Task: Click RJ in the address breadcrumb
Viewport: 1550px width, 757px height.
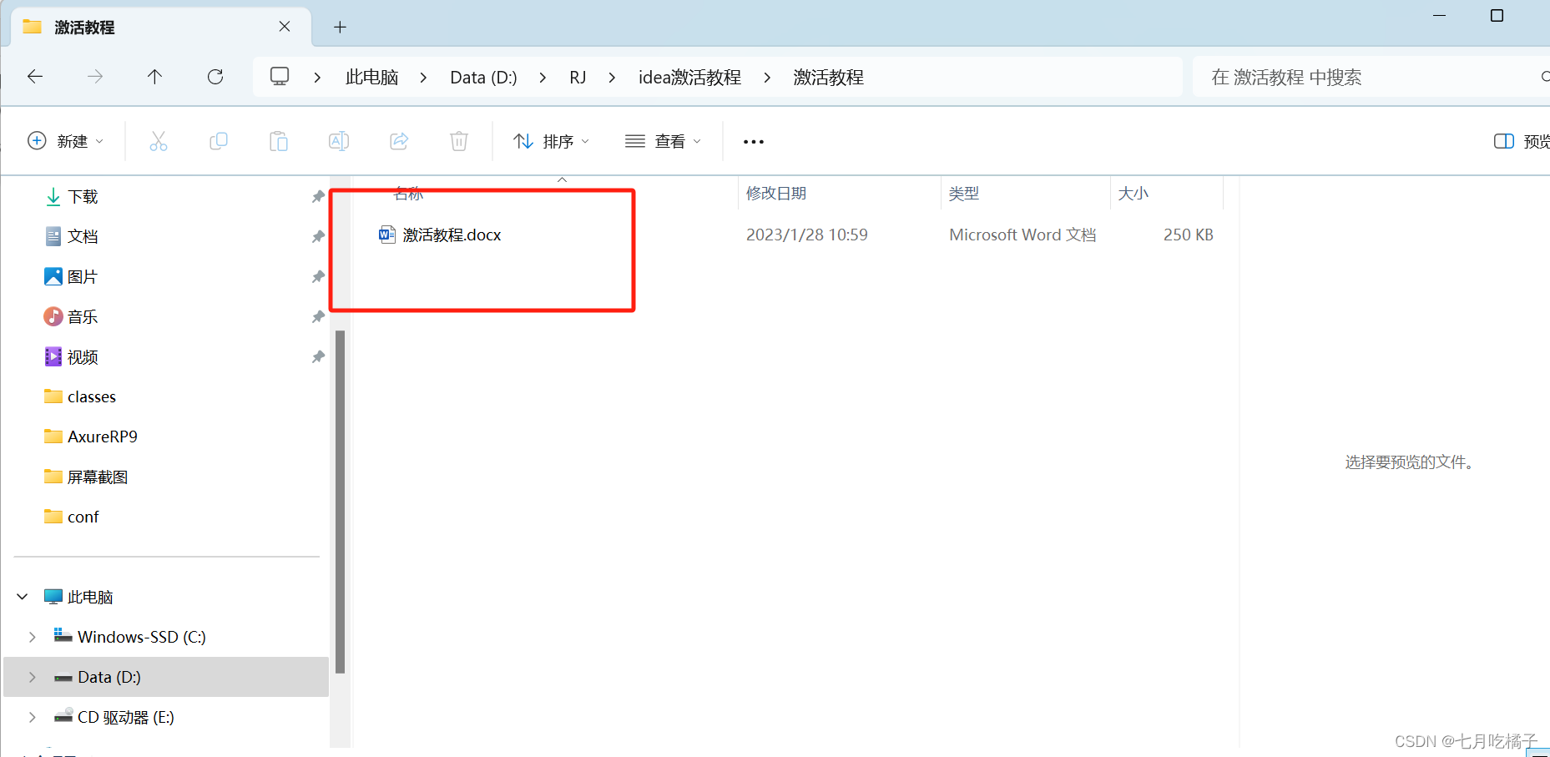Action: click(x=578, y=78)
